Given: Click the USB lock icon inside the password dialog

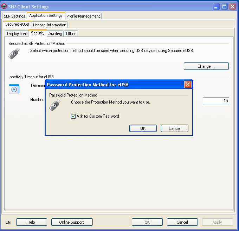Looking at the screenshot, I should click(55, 105).
